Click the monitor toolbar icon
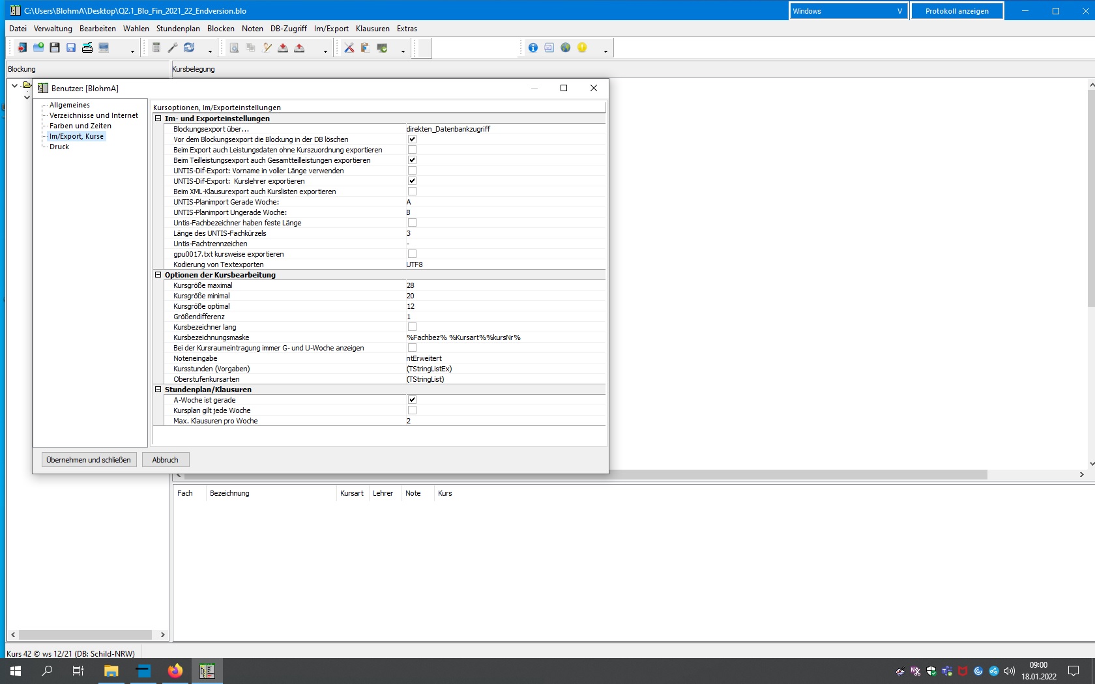 click(104, 48)
